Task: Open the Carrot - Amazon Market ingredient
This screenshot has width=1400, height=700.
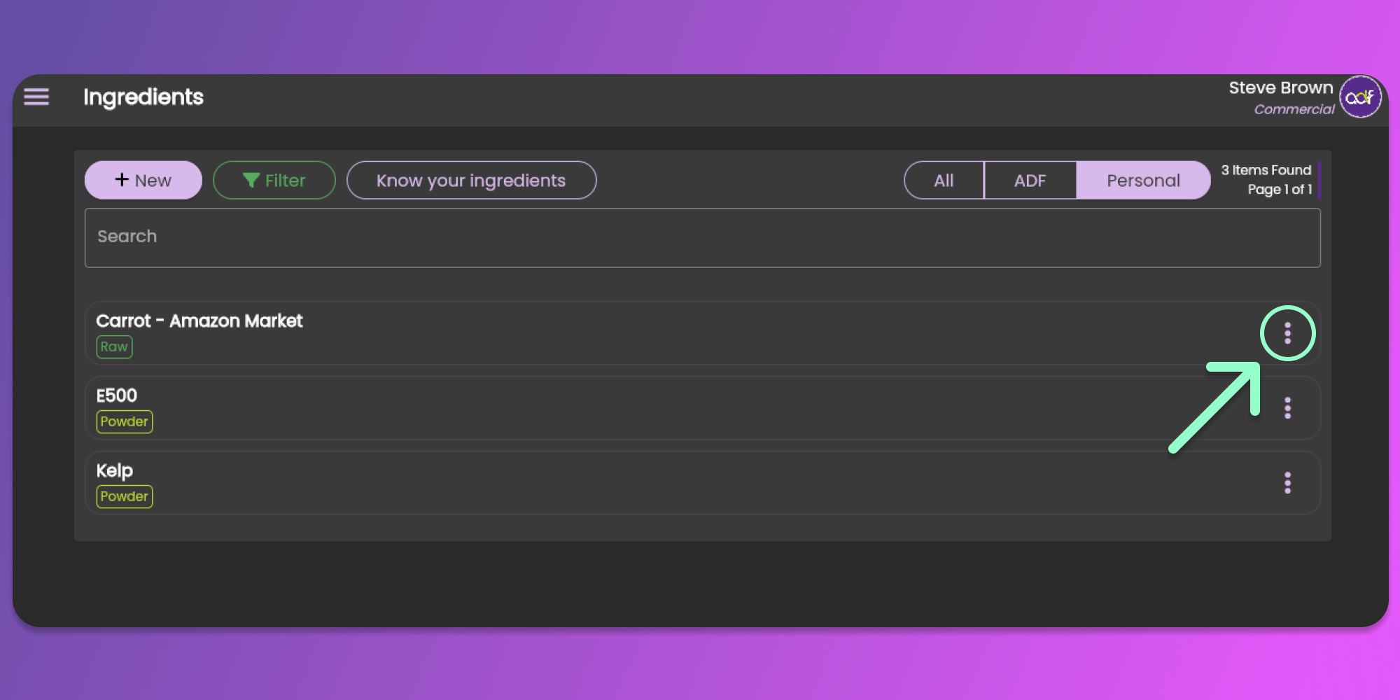Action: (199, 321)
